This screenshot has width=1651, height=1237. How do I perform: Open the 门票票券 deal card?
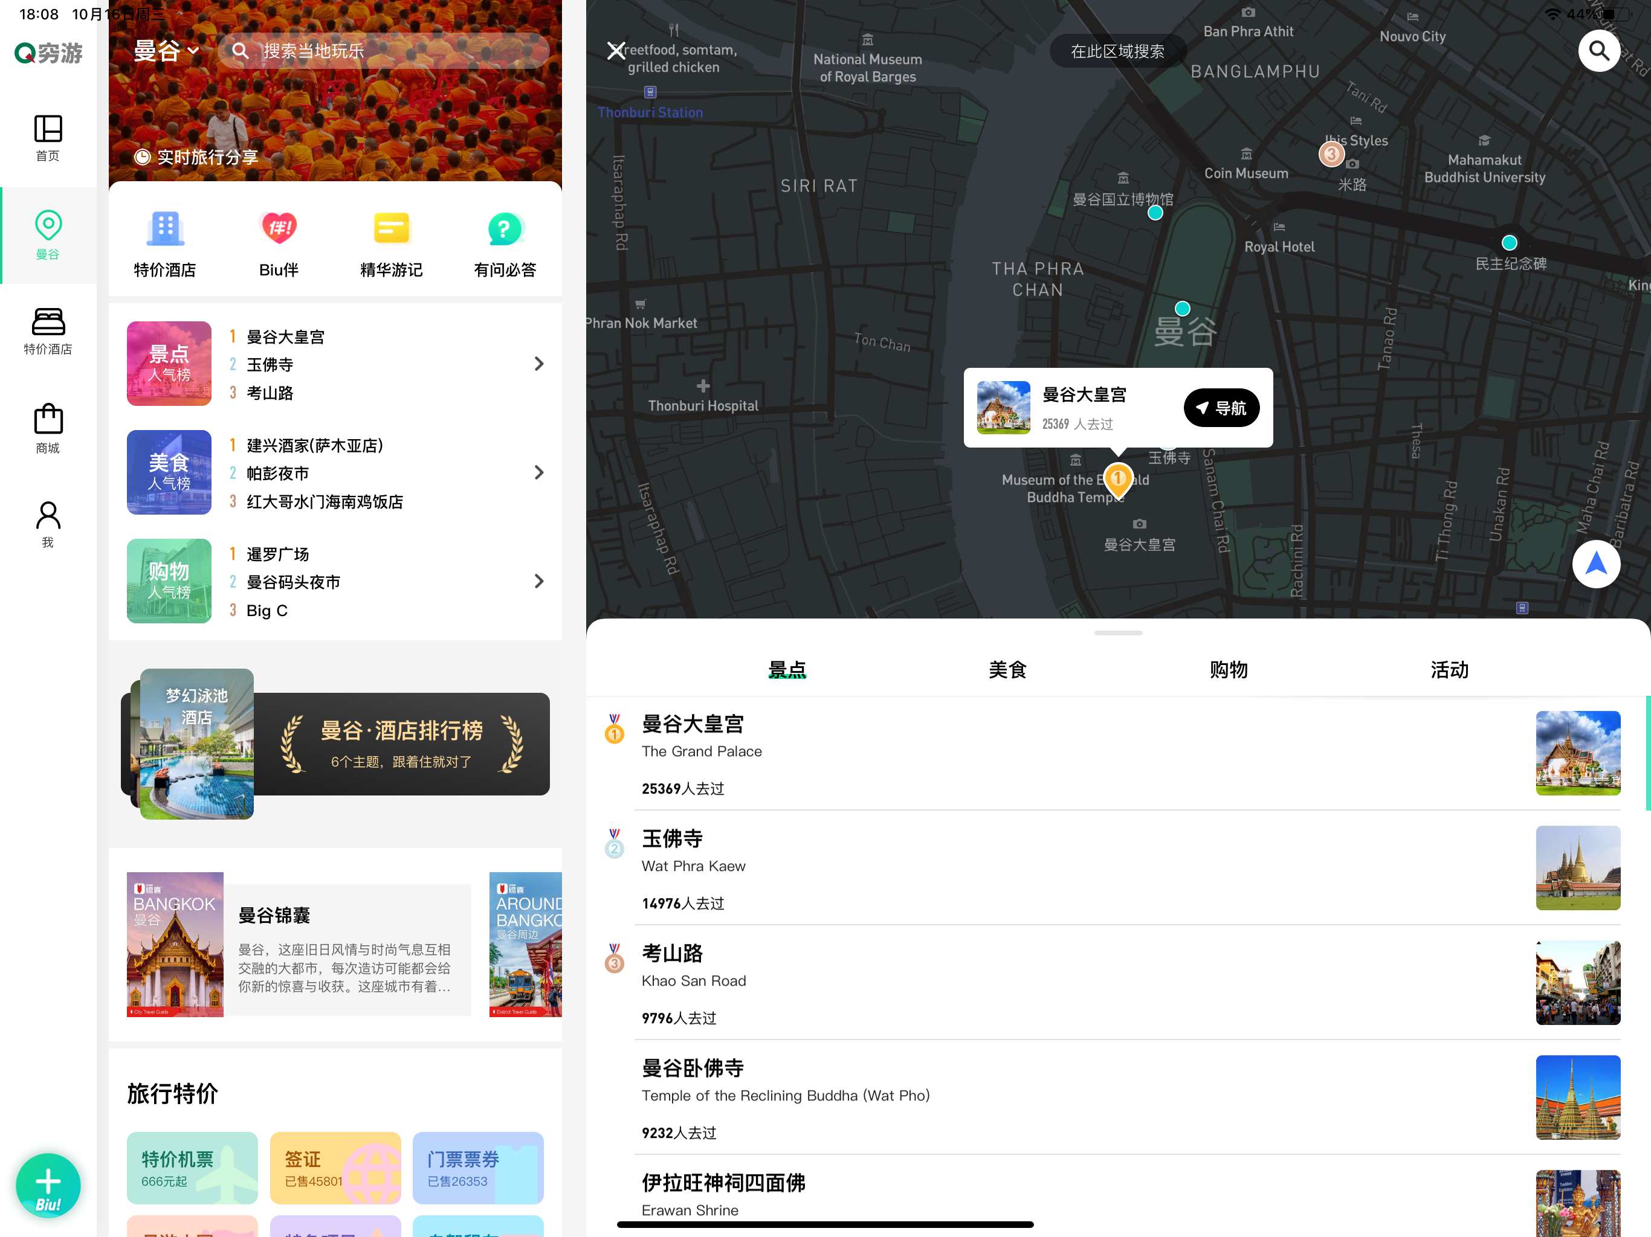coord(477,1168)
